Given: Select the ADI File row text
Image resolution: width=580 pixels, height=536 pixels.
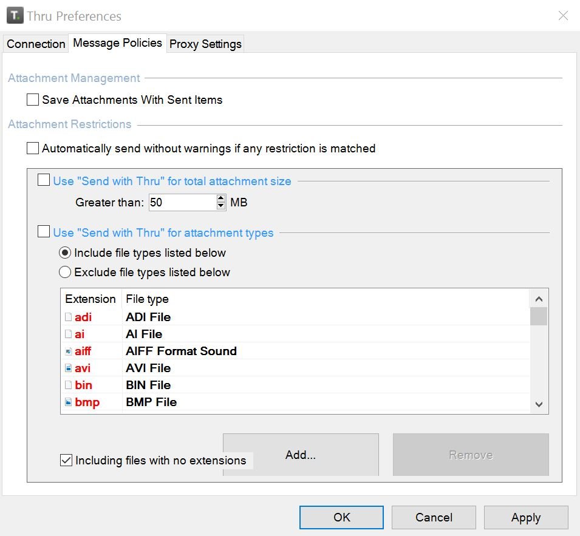Looking at the screenshot, I should tap(148, 317).
